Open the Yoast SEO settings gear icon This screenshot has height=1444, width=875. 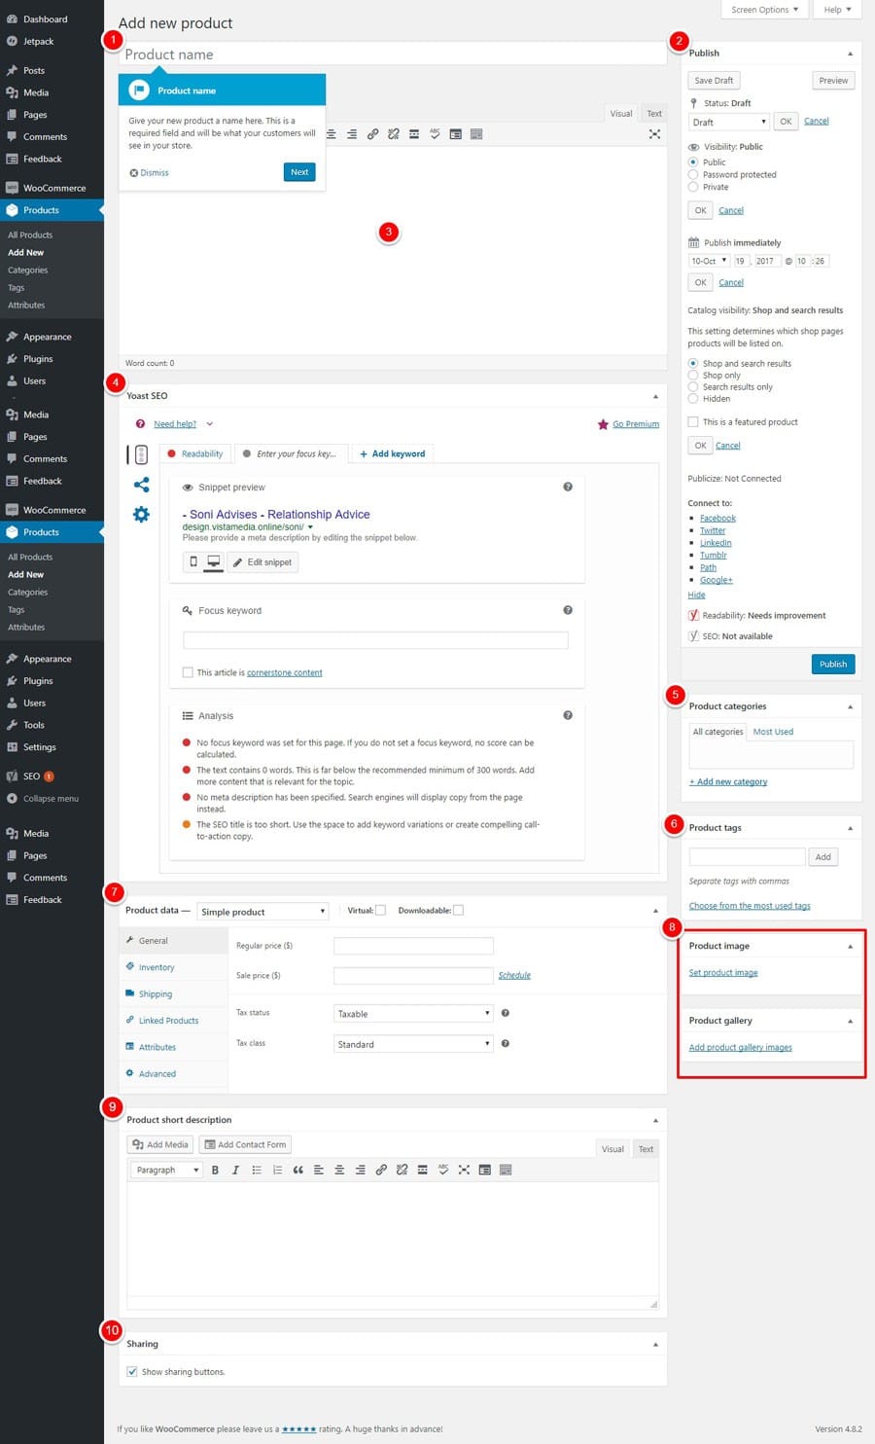coord(142,515)
